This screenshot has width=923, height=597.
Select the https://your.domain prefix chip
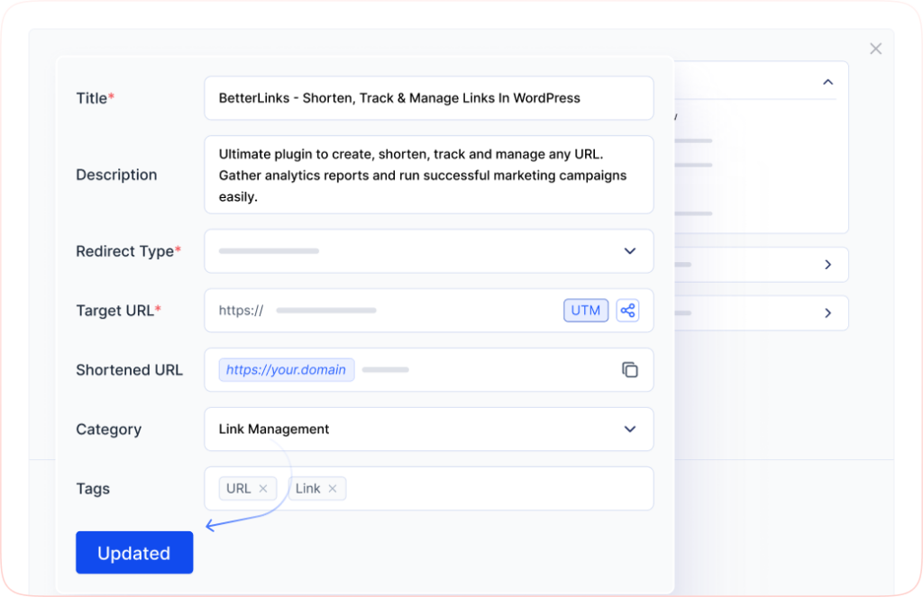286,369
